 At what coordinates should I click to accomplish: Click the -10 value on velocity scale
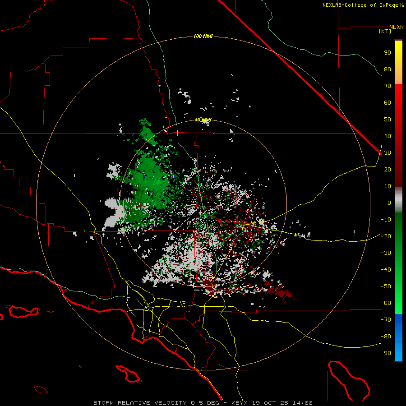click(386, 220)
